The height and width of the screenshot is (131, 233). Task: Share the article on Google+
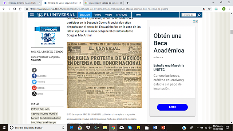click(x=34, y=88)
